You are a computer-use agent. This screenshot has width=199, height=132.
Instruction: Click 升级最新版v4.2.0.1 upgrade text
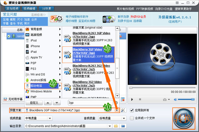click(x=175, y=17)
